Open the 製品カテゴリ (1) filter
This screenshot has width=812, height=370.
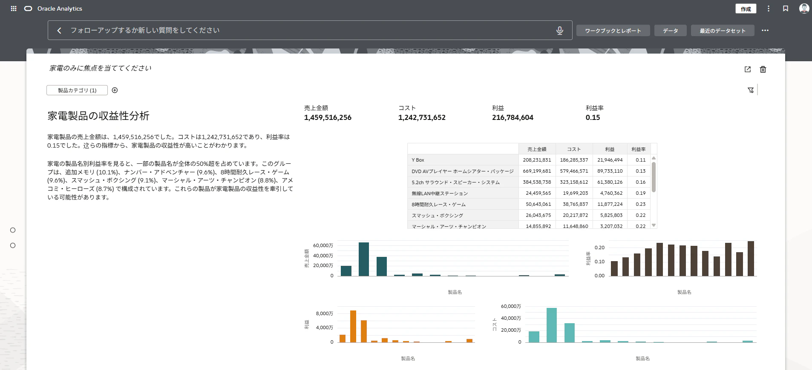[77, 90]
